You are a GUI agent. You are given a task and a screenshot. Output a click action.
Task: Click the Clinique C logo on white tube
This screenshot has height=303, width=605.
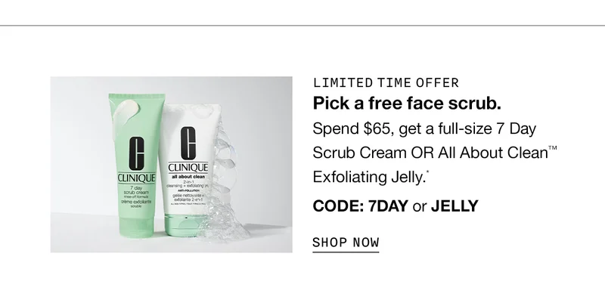(x=188, y=143)
